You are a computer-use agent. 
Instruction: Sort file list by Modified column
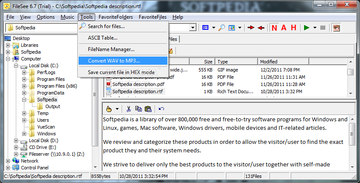tap(283, 62)
